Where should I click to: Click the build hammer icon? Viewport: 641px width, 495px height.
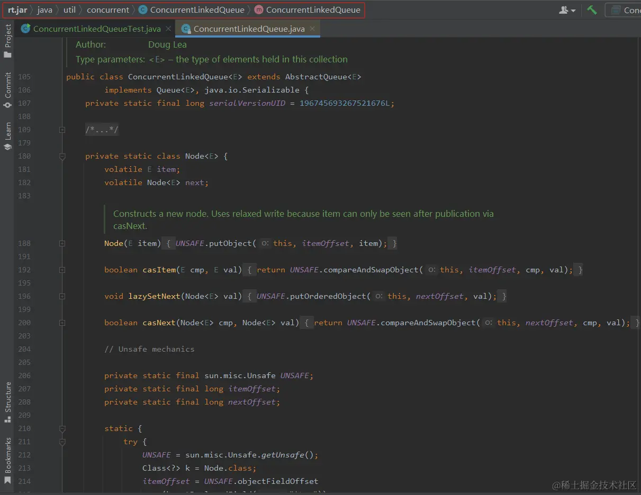click(x=592, y=10)
